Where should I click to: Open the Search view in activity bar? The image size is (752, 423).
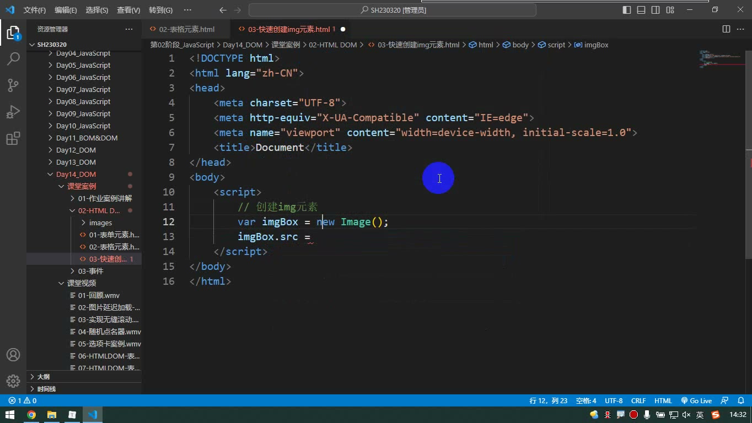(13, 58)
